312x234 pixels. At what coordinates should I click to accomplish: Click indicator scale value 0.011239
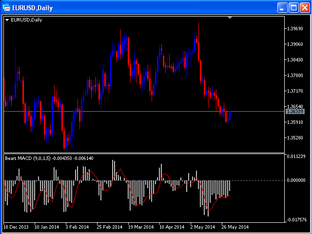296,156
